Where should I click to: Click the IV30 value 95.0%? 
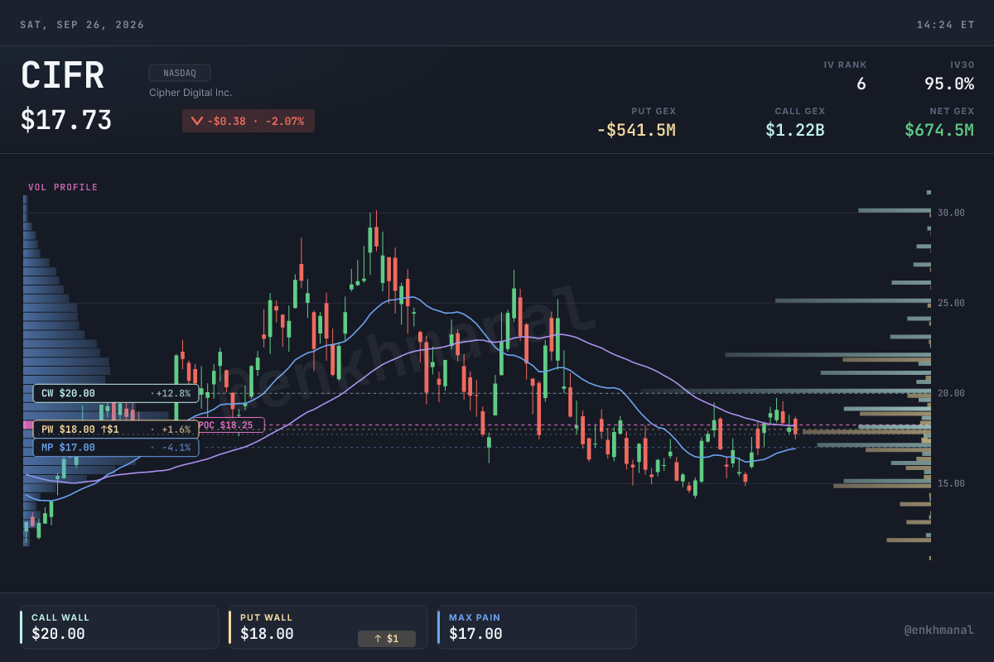(x=949, y=84)
